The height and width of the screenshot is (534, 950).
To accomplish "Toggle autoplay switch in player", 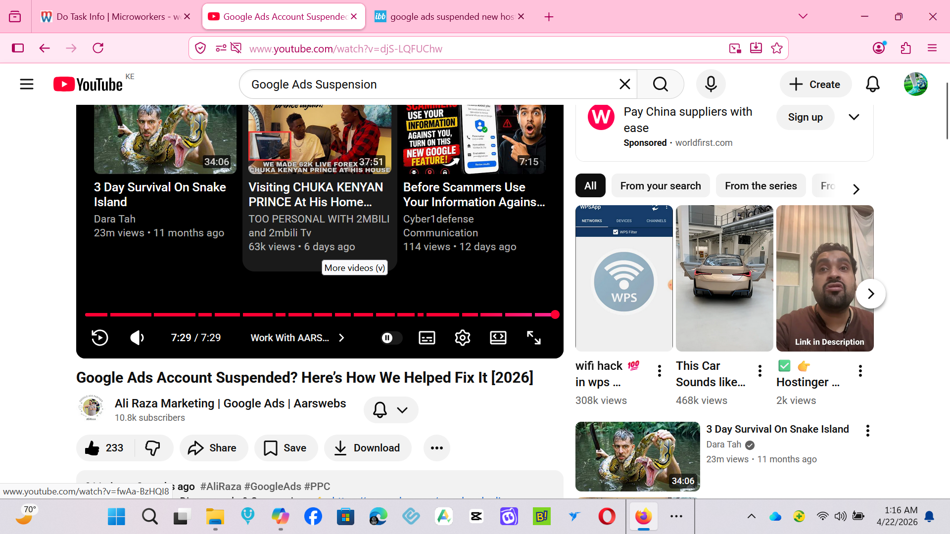I will point(390,338).
